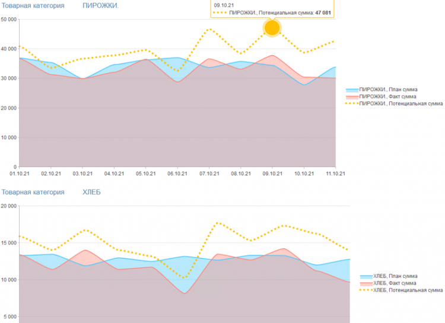Click the 09.10.21 date in the tooltip
445x323 pixels.
click(x=224, y=5)
